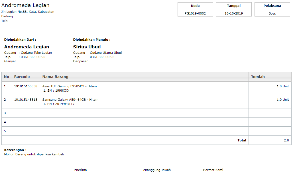293x177 pixels.
Task: Click '1.0 Unit' quantity for Samsung row
Action: click(283, 100)
